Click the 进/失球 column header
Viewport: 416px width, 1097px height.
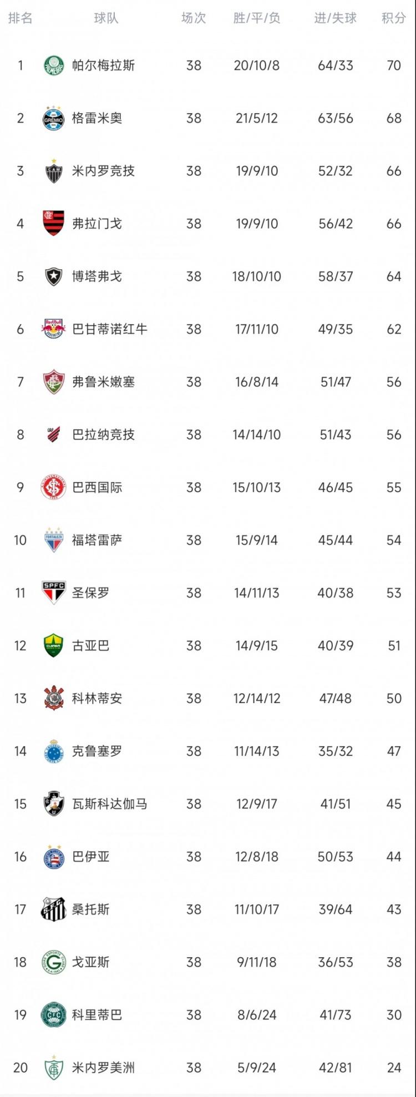coord(335,18)
